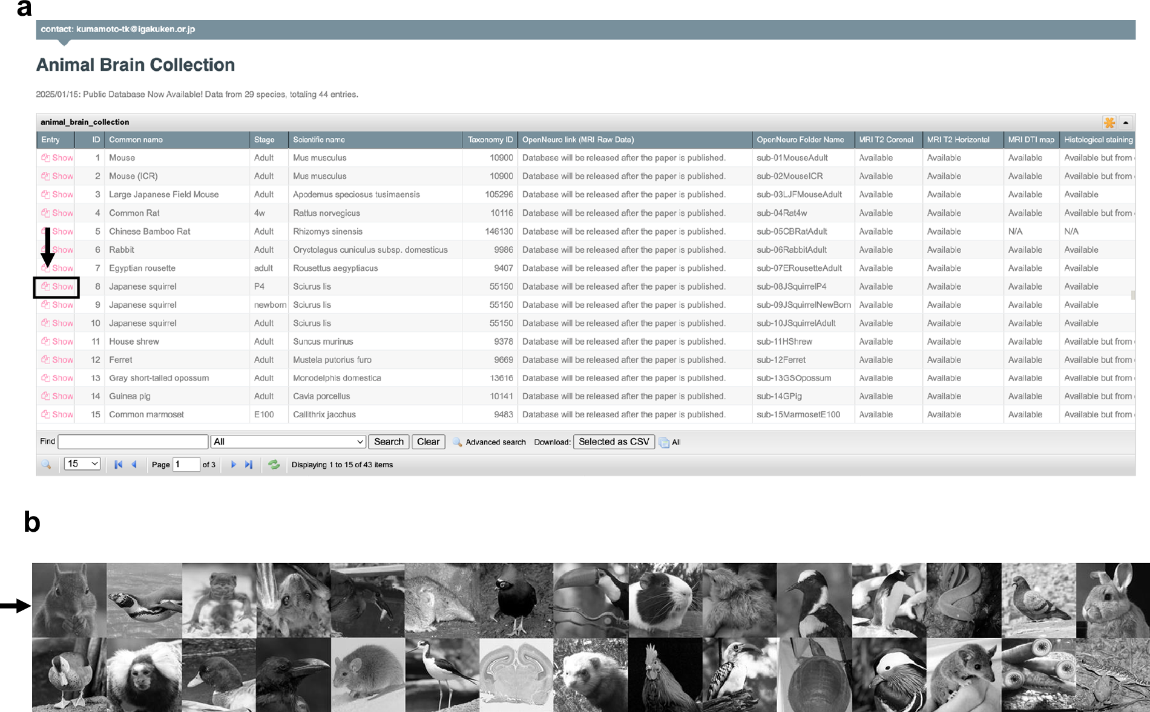
Task: Download all entries via the All icon
Action: 669,442
